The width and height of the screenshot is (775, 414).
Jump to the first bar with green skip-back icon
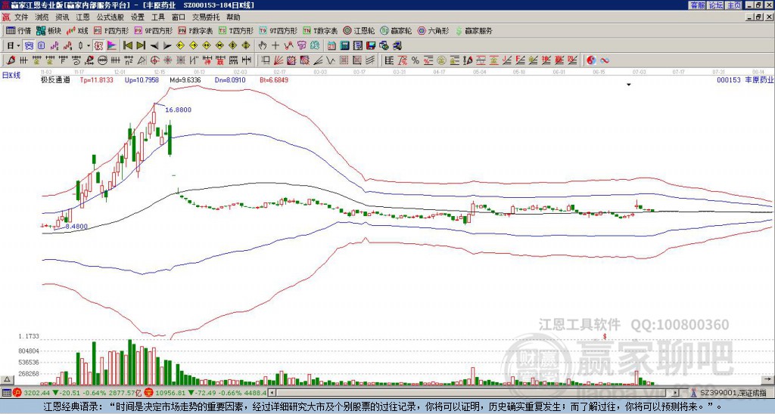[x=127, y=46]
